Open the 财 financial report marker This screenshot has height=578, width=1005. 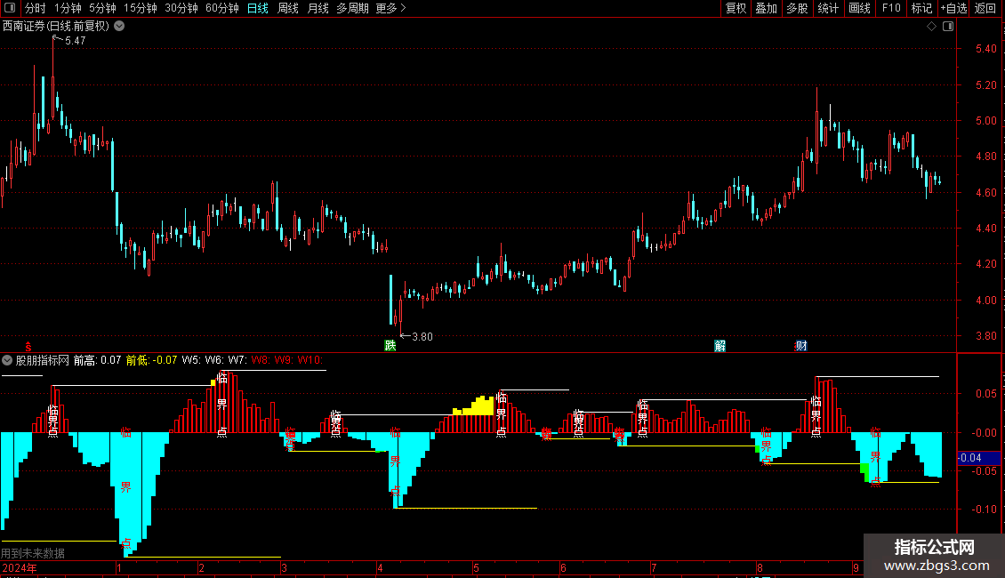pyautogui.click(x=801, y=346)
